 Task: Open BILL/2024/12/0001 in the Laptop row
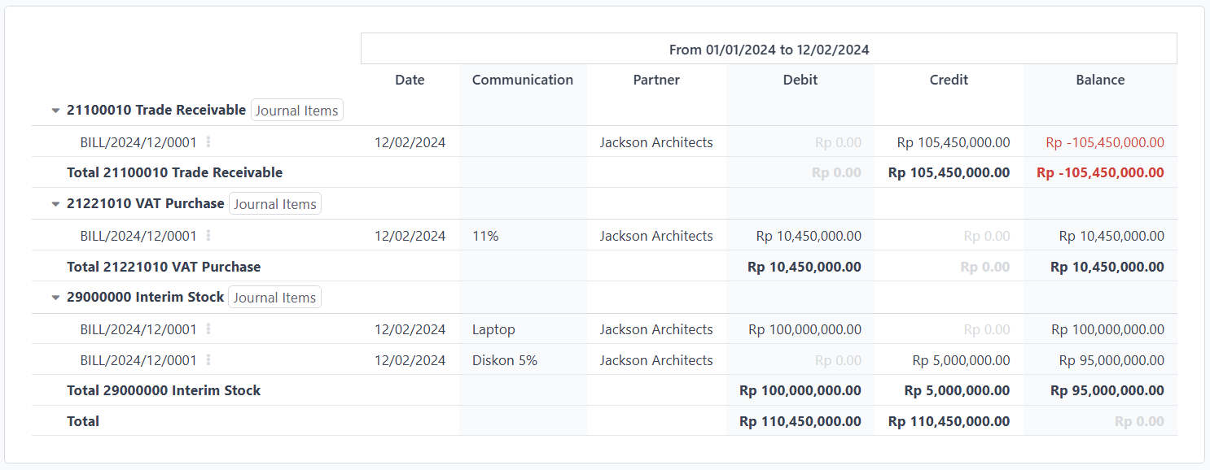138,329
